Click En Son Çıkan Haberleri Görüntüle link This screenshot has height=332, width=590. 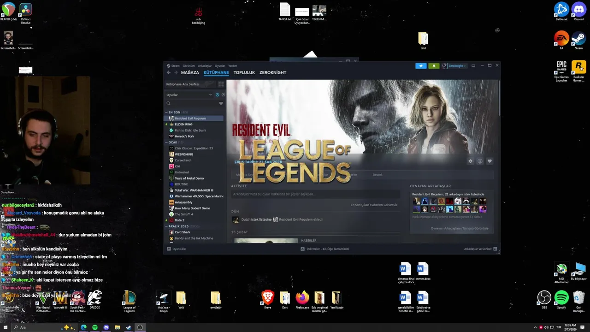coord(374,205)
